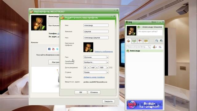Open the birth day dropdown showing 22

point(86,68)
